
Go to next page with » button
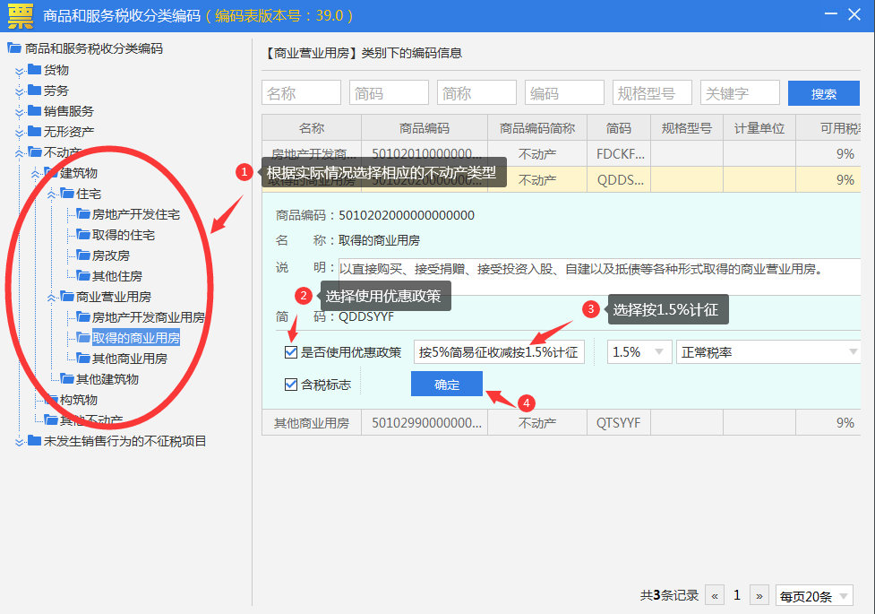[x=759, y=595]
